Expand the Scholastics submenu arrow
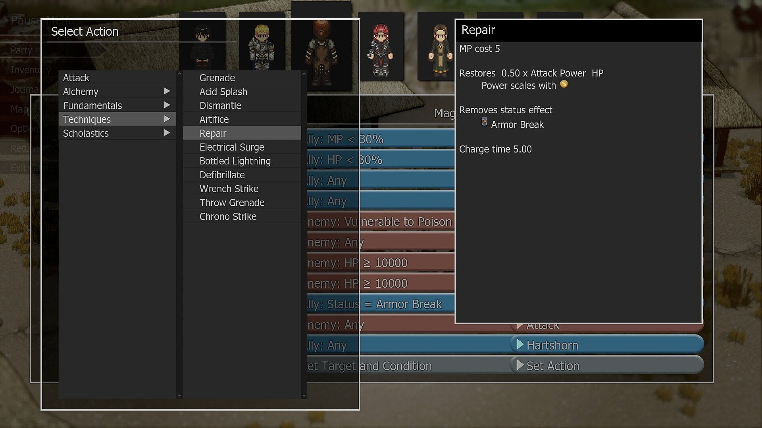This screenshot has width=762, height=428. [167, 133]
